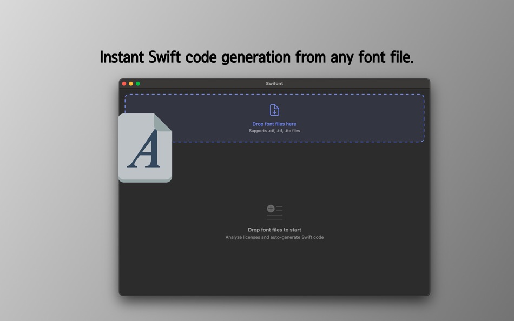Click the Drop font files to start text

point(274,229)
